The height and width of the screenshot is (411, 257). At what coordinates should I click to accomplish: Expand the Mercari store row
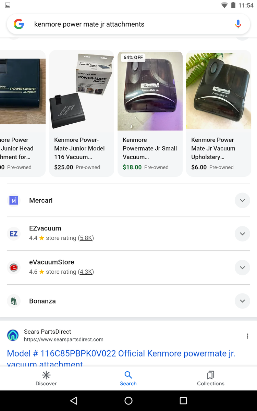(242, 200)
